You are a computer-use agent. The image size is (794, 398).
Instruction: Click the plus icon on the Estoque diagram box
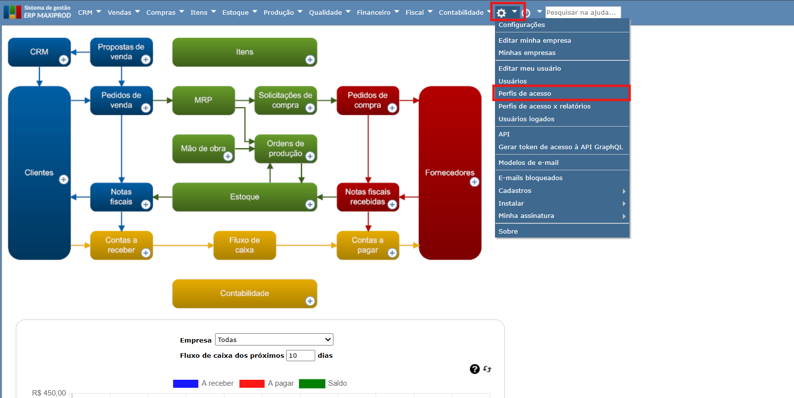[310, 205]
